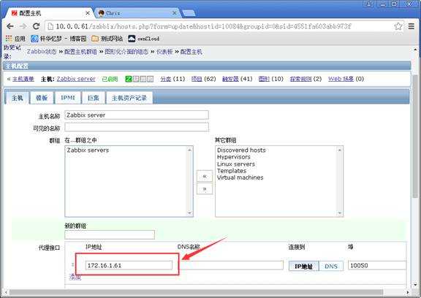The height and width of the screenshot is (298, 421).
Task: Click the 配置主机群组 breadcrumb link
Action: (80, 52)
